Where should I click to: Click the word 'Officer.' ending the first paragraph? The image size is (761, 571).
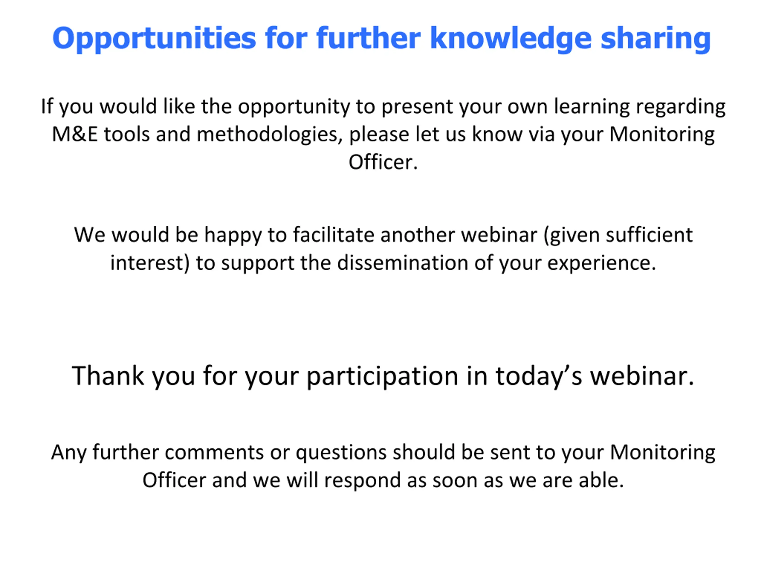coord(383,162)
